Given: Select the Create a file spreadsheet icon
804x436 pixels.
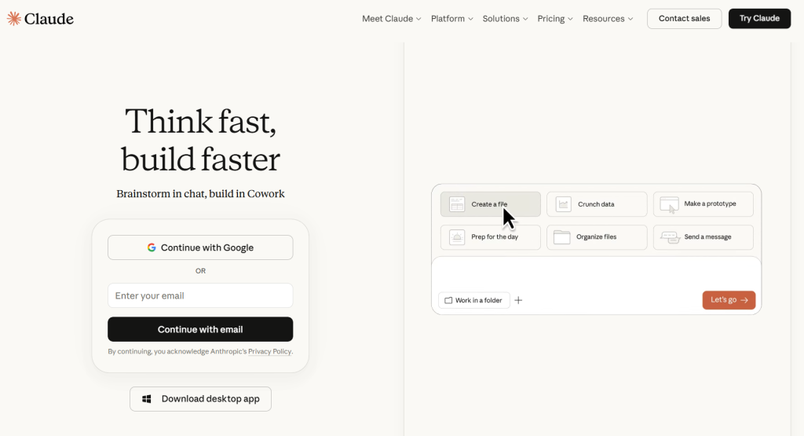Looking at the screenshot, I should coord(456,204).
